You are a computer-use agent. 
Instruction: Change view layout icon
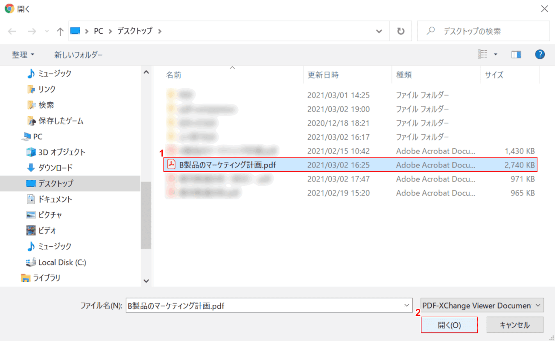tap(482, 54)
